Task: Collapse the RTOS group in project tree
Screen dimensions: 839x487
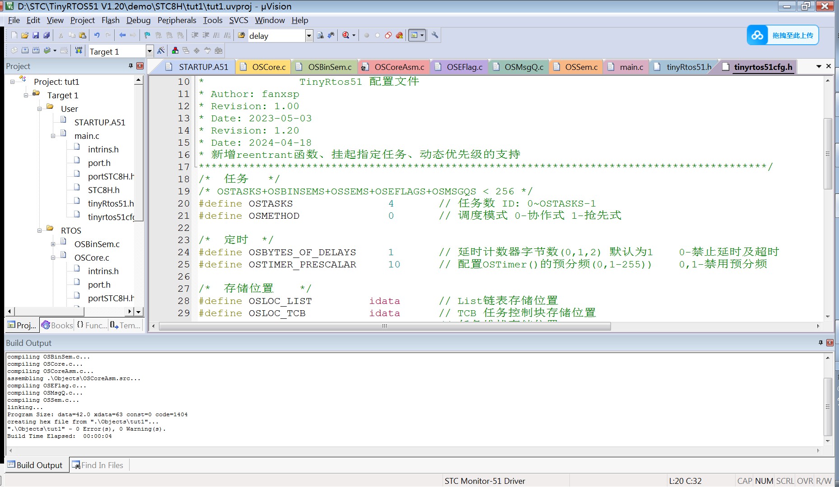Action: pyautogui.click(x=40, y=230)
